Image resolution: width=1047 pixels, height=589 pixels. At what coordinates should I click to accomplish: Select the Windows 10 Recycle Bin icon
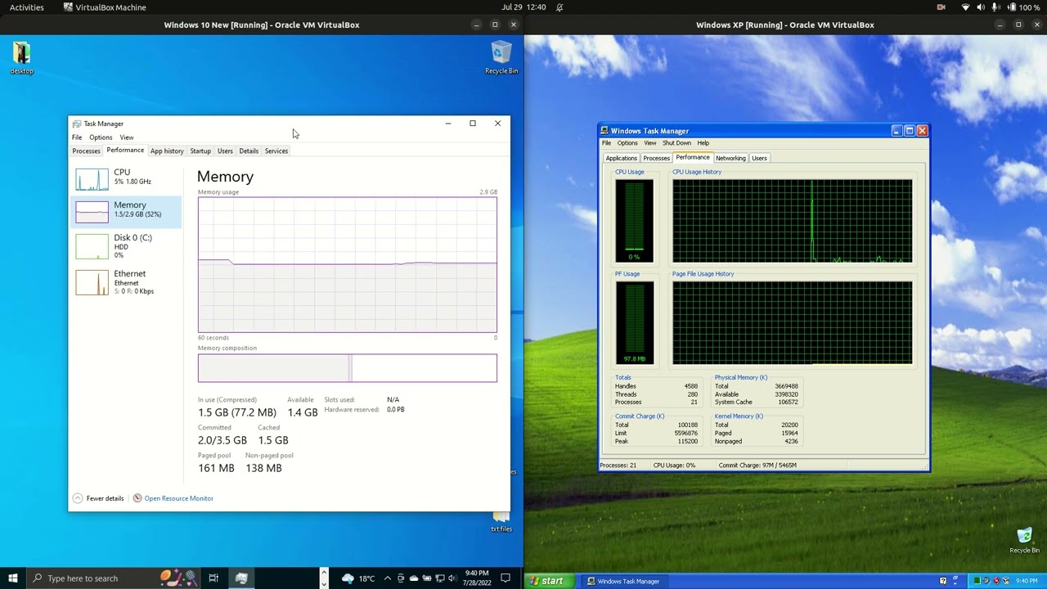coord(501,59)
